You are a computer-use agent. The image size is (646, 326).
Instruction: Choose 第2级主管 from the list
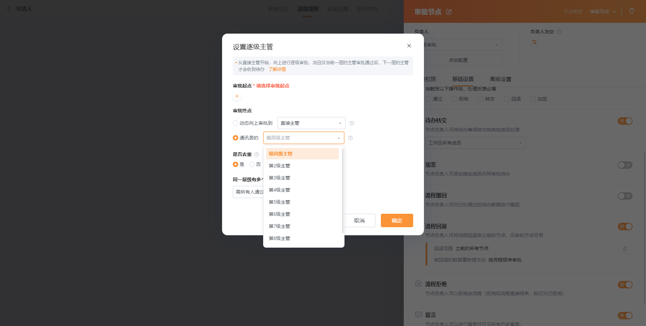[x=302, y=166]
